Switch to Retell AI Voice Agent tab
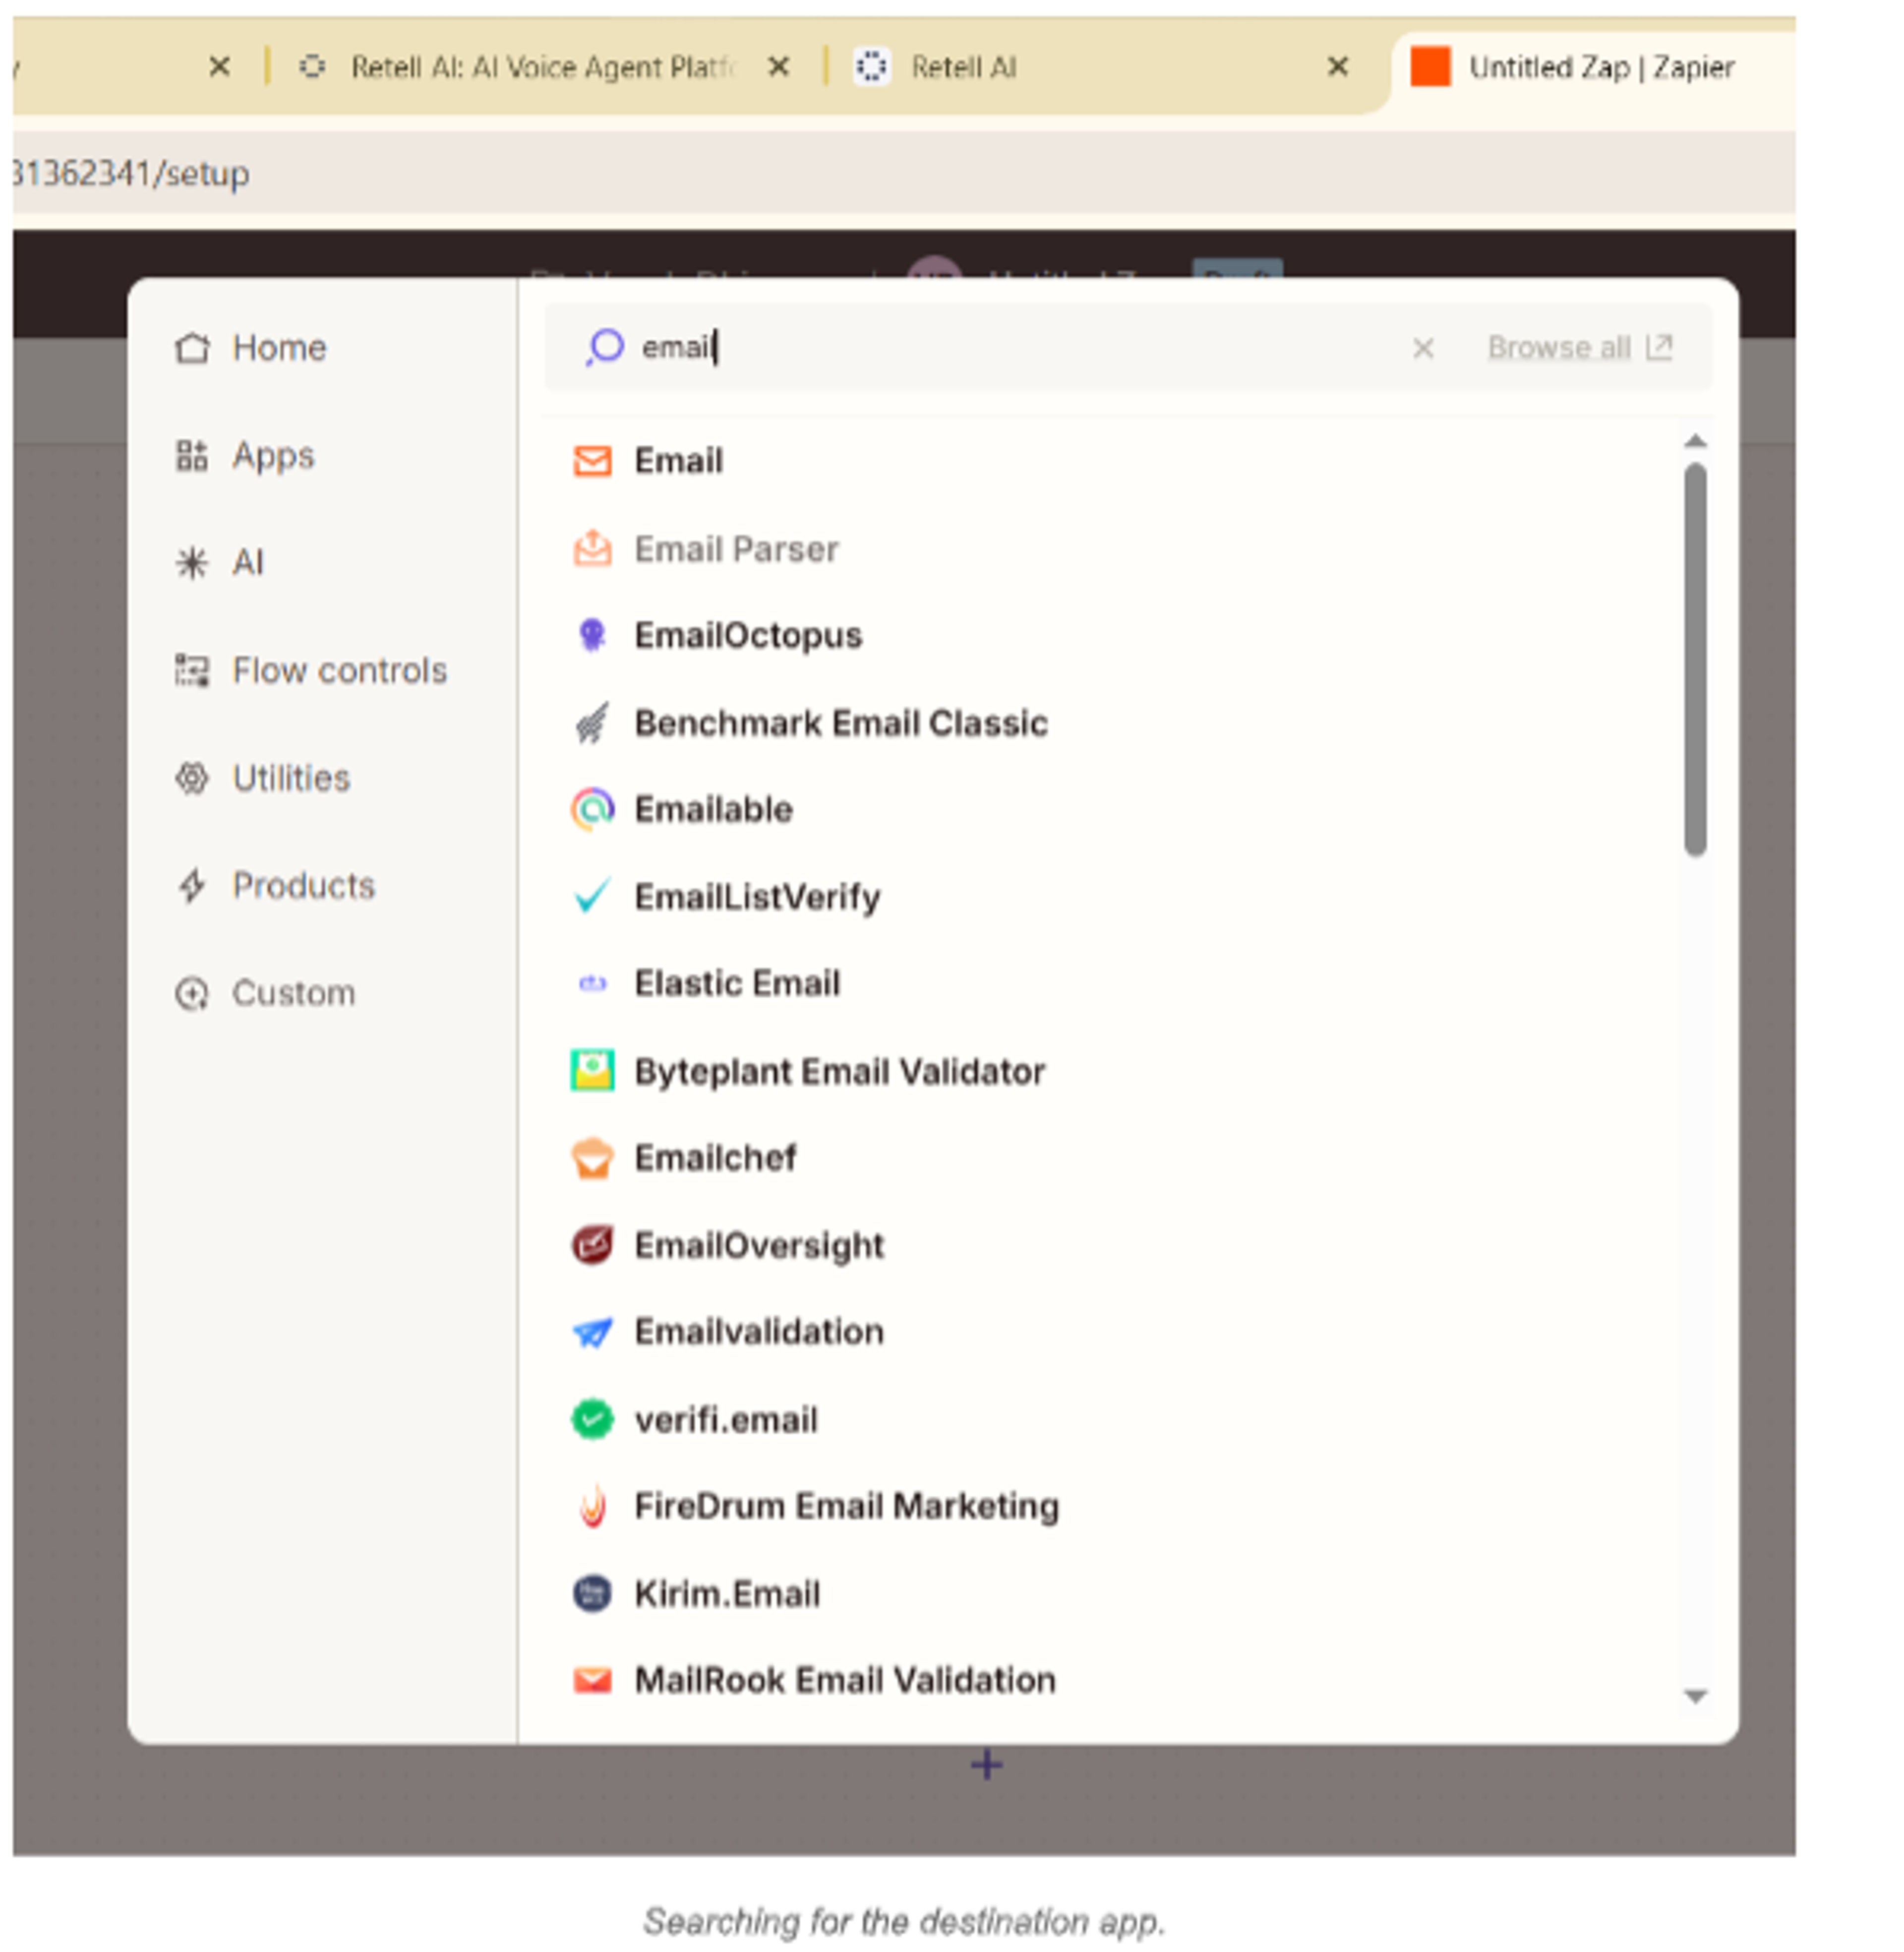The height and width of the screenshot is (1952, 1904). pyautogui.click(x=543, y=67)
